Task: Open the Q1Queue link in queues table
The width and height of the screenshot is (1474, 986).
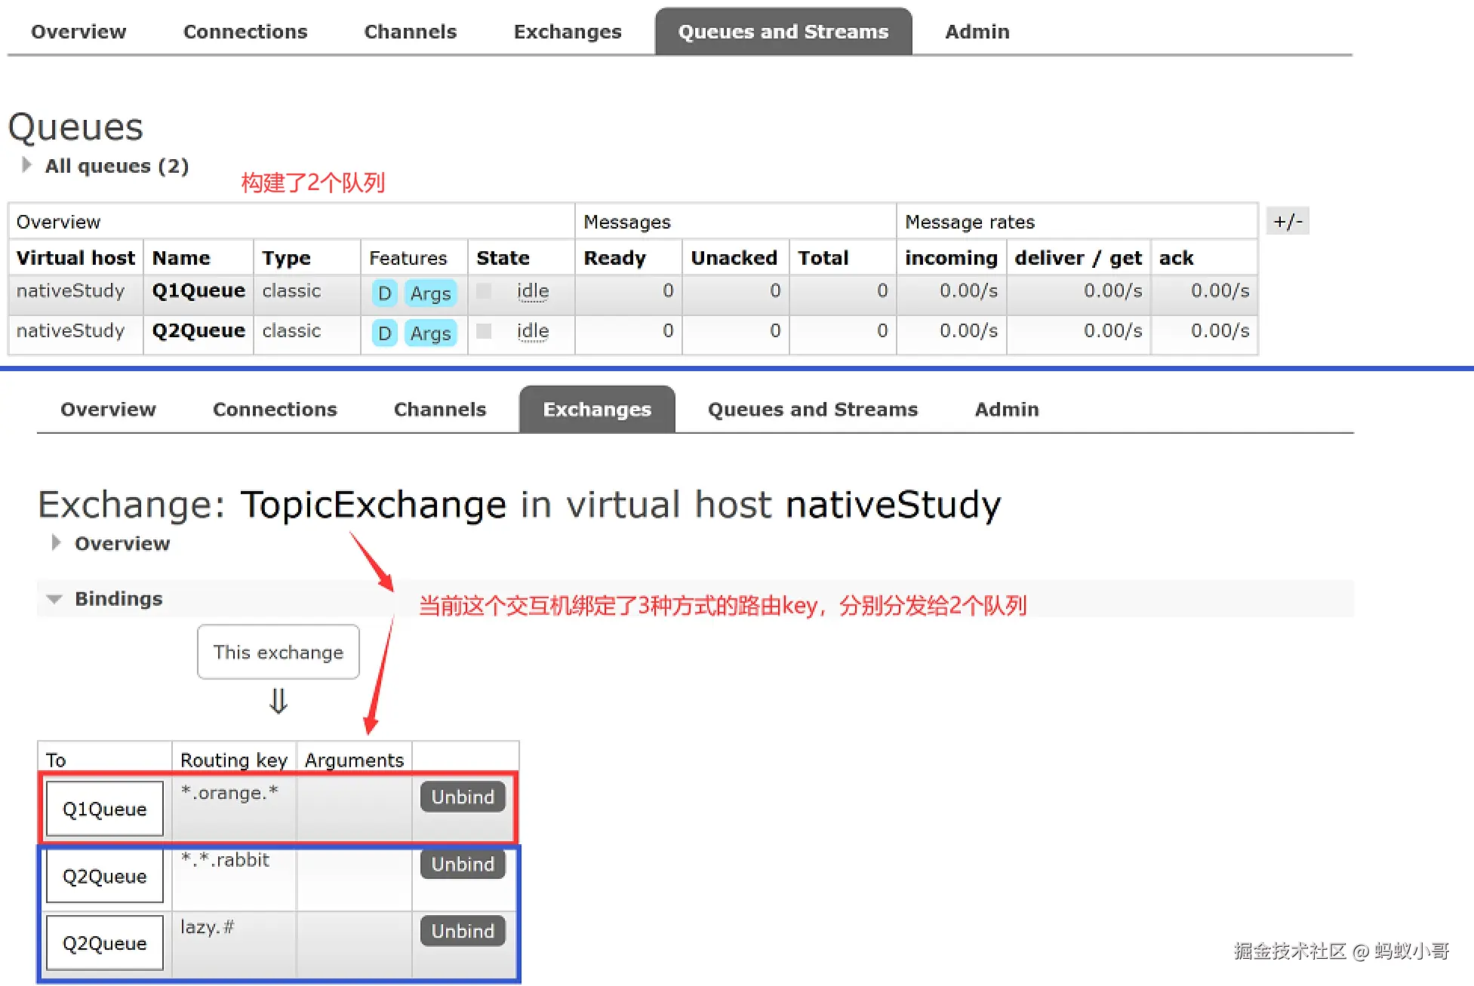Action: 198,291
